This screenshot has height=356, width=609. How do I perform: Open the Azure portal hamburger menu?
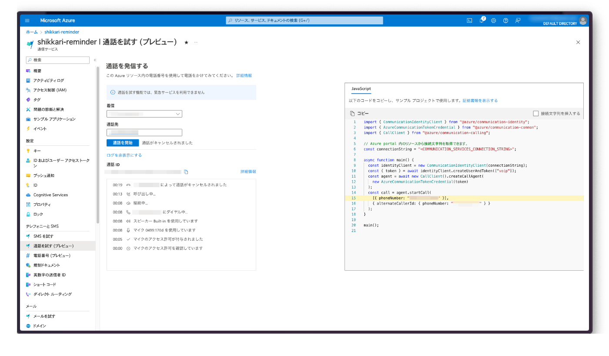tap(27, 20)
